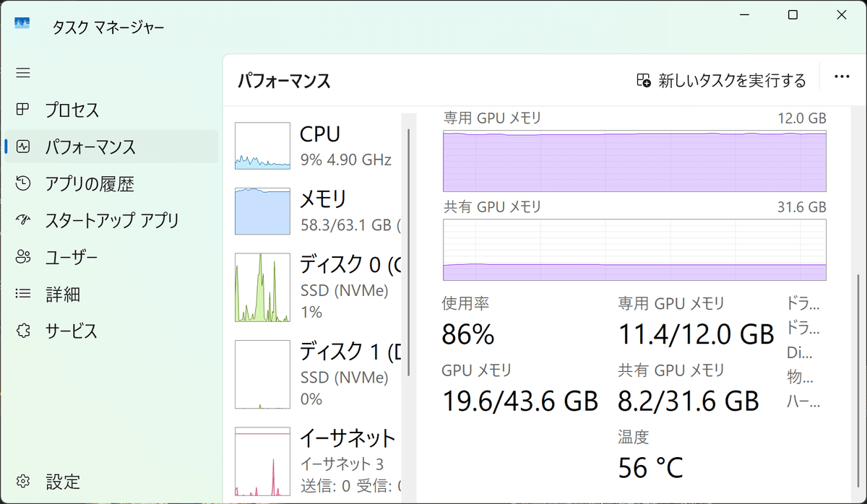Image resolution: width=867 pixels, height=504 pixels.
Task: Open the more options menu
Action: tap(841, 77)
